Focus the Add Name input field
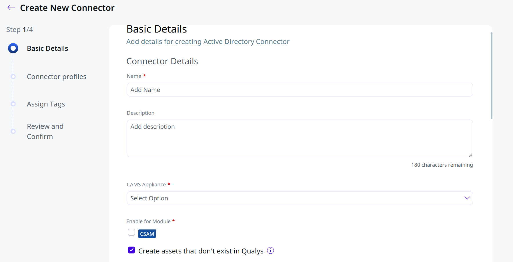Viewport: 513px width, 262px height. tap(300, 90)
